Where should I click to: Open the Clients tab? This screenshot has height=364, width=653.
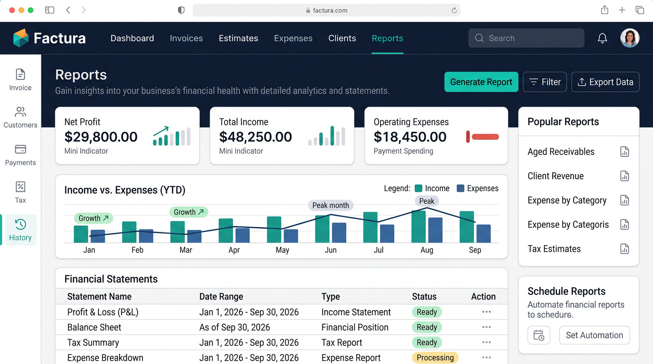pos(342,38)
